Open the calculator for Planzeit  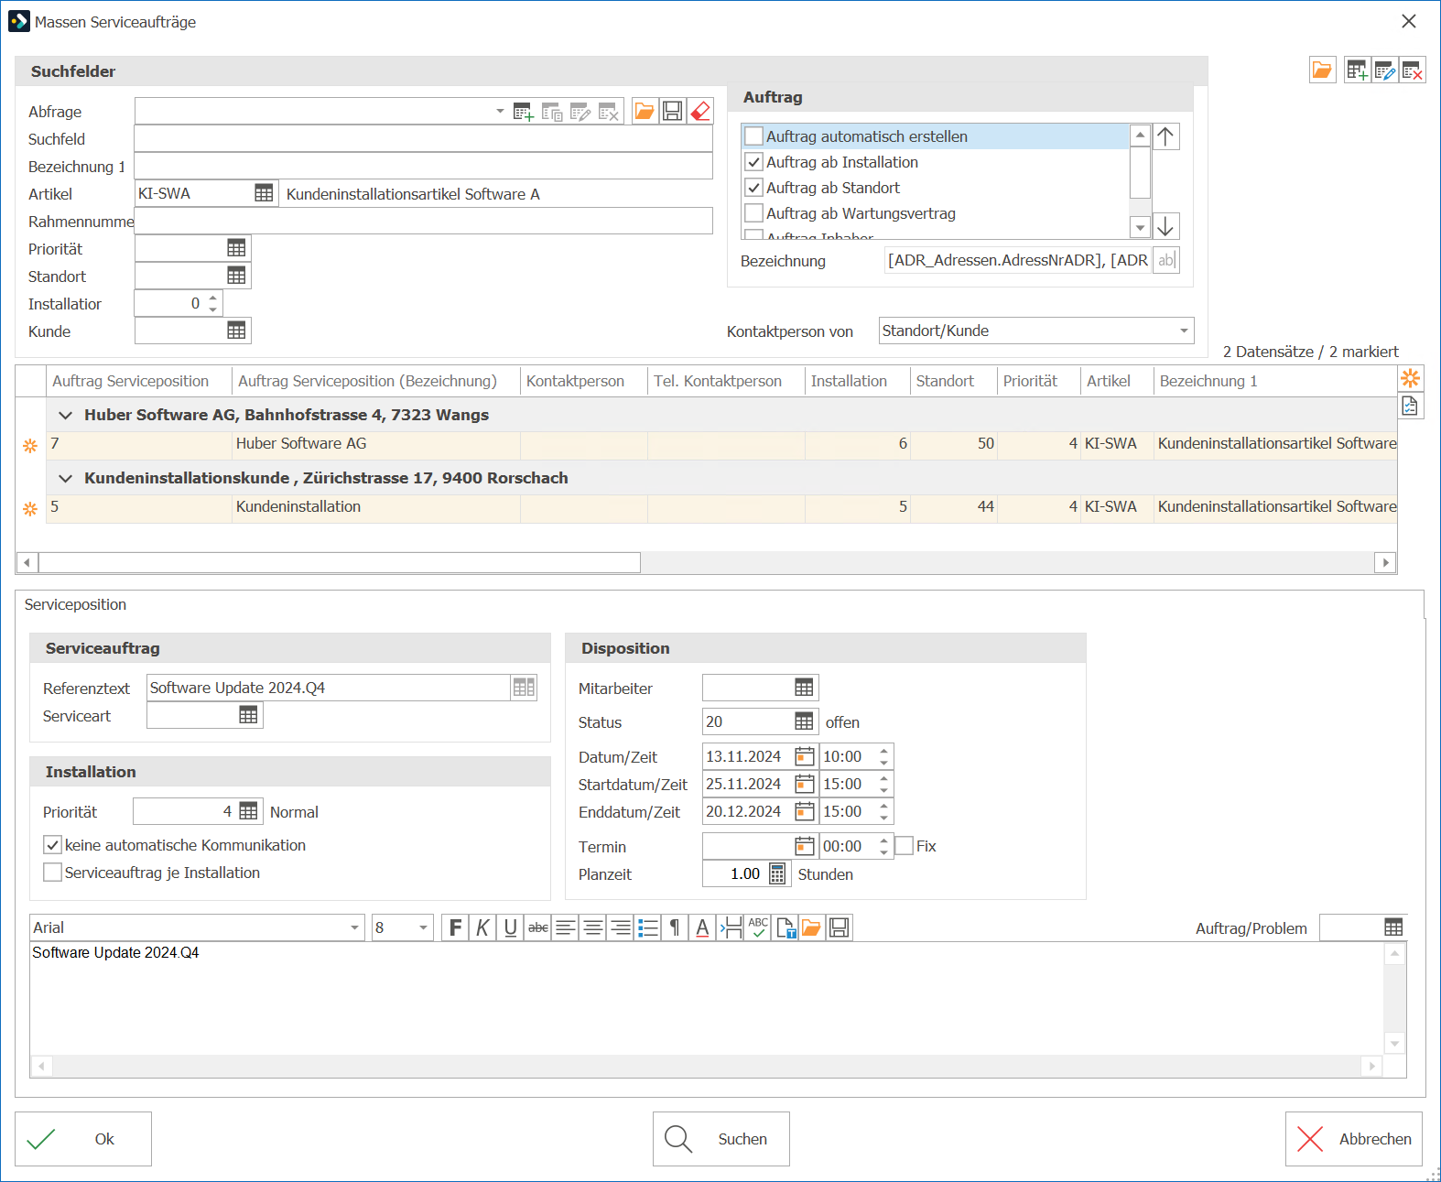click(777, 873)
